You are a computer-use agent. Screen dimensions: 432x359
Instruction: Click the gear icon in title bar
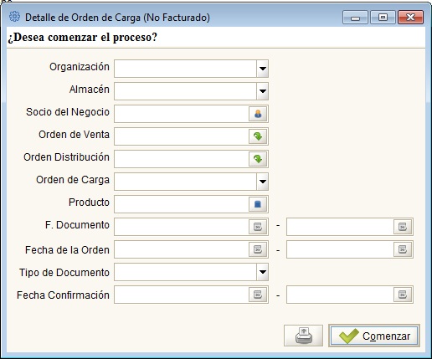click(x=14, y=17)
